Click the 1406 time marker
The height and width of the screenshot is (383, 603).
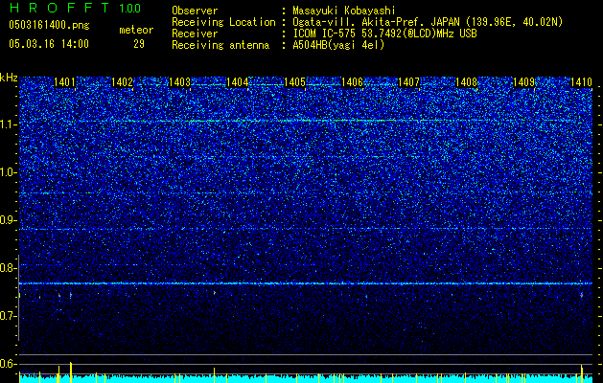point(352,82)
